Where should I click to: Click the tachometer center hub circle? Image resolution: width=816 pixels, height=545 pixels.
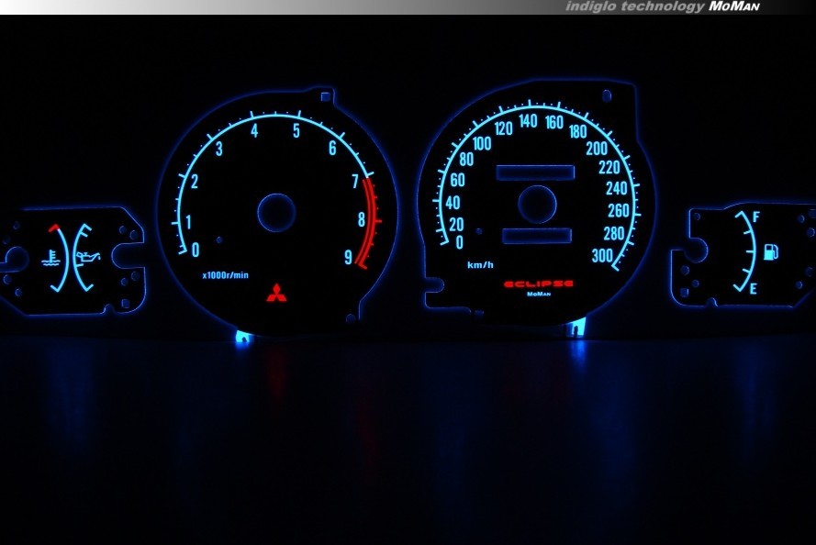coord(276,213)
